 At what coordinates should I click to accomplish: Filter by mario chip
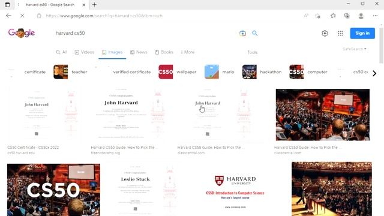pos(220,72)
